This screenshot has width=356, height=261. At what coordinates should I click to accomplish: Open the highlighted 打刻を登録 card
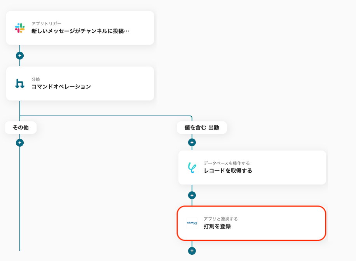click(x=251, y=223)
